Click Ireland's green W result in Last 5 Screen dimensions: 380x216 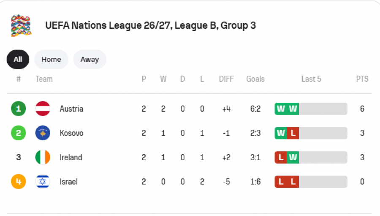coord(293,157)
